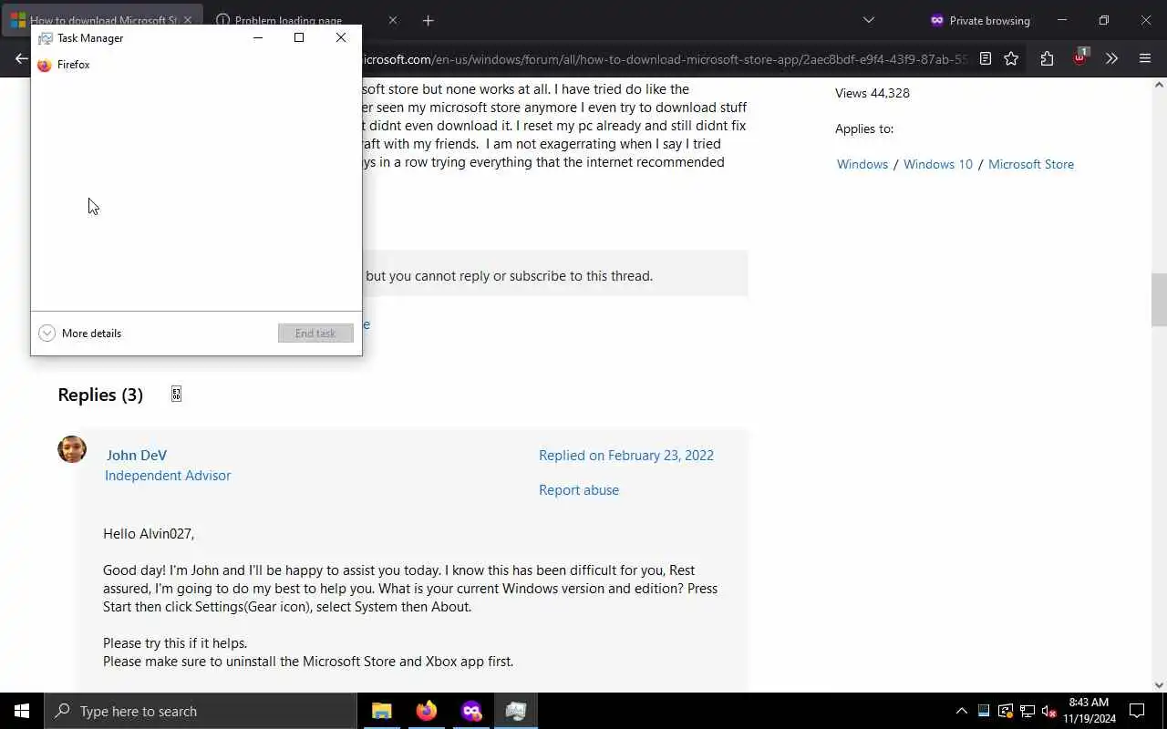The width and height of the screenshot is (1167, 729).
Task: Expand More details in Task Manager
Action: 80,334
